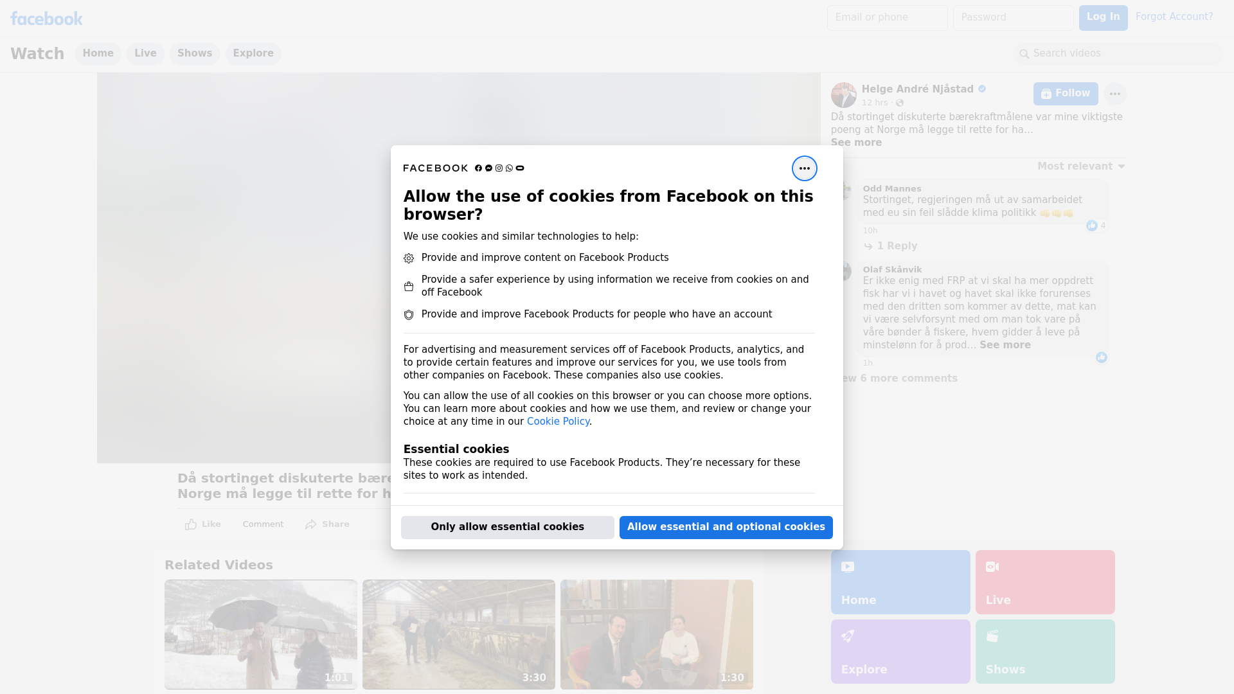Click the Shows clapperboard tile
The image size is (1234, 694).
point(1044,651)
